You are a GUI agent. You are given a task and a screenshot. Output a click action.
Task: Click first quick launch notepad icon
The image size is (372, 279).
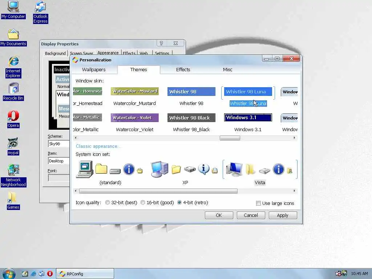pyautogui.click(x=25, y=274)
